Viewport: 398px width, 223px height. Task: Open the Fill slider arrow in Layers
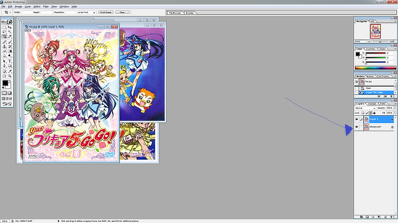click(395, 113)
